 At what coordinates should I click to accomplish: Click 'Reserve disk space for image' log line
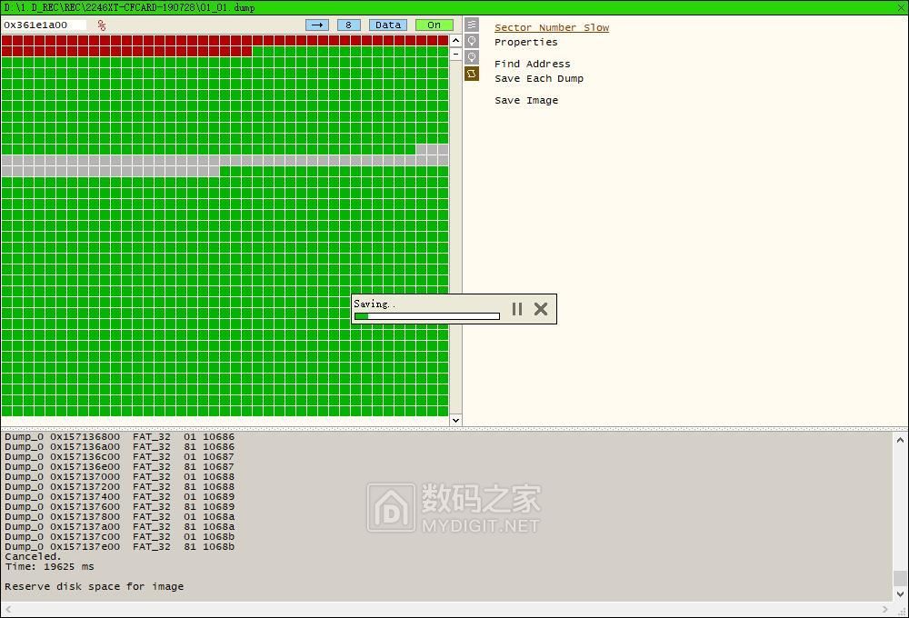94,586
